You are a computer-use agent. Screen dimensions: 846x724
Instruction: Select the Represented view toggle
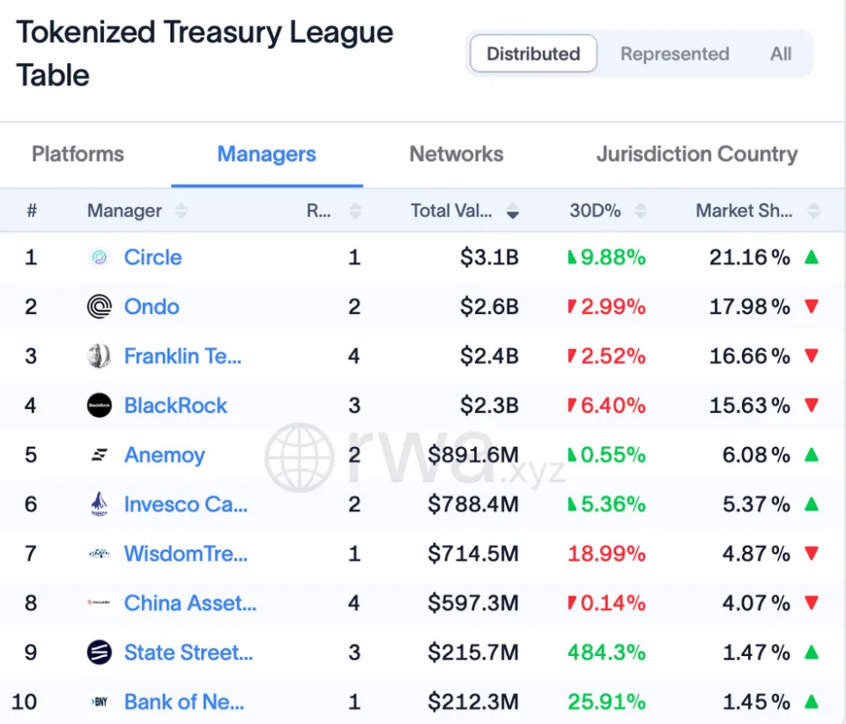tap(674, 53)
